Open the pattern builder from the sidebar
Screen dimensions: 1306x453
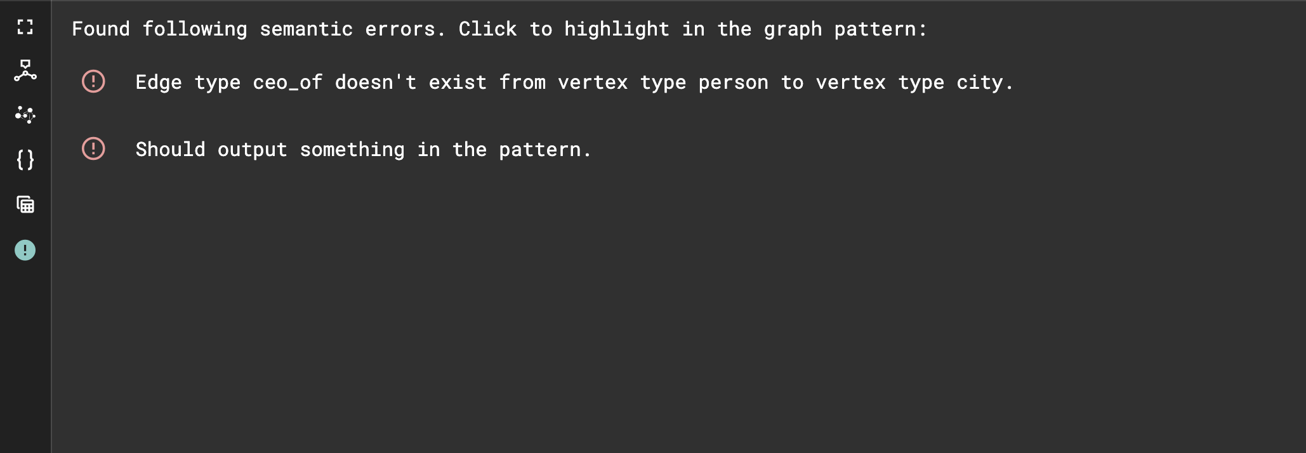tap(25, 71)
